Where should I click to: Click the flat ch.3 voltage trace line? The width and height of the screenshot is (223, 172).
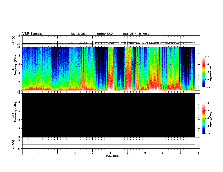point(109,144)
